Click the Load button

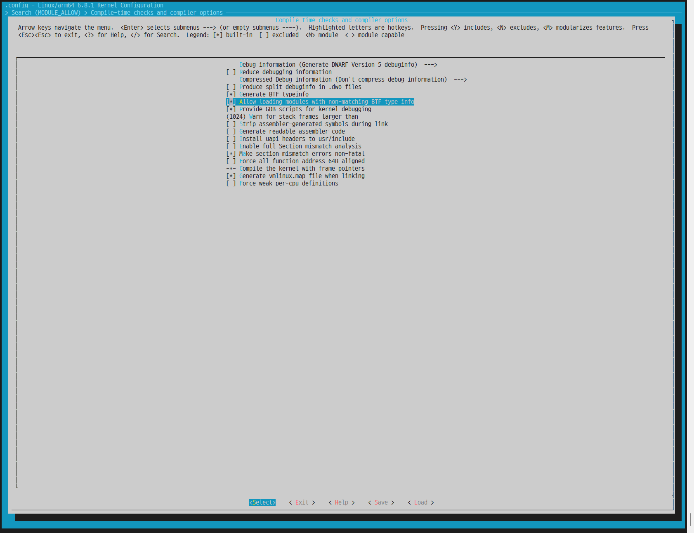[x=421, y=502]
